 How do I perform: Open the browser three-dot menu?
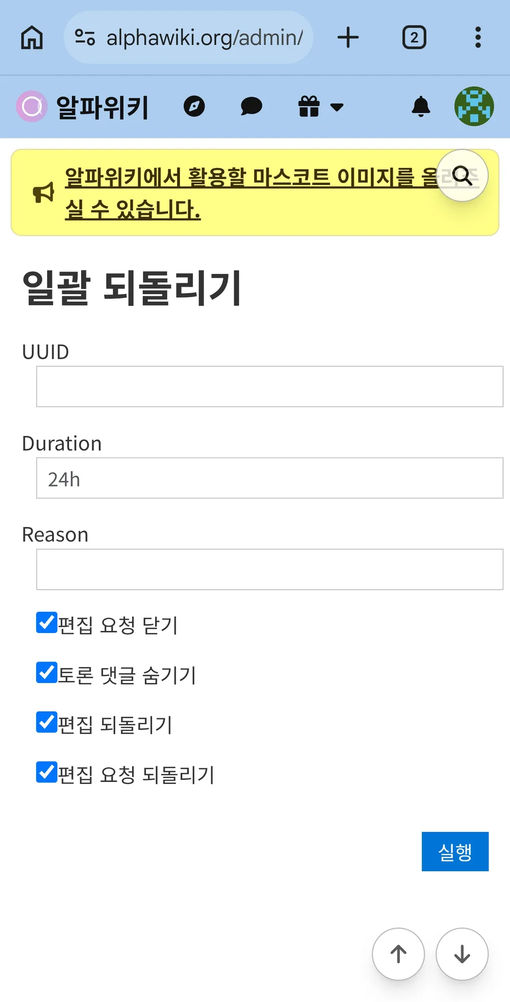[478, 37]
